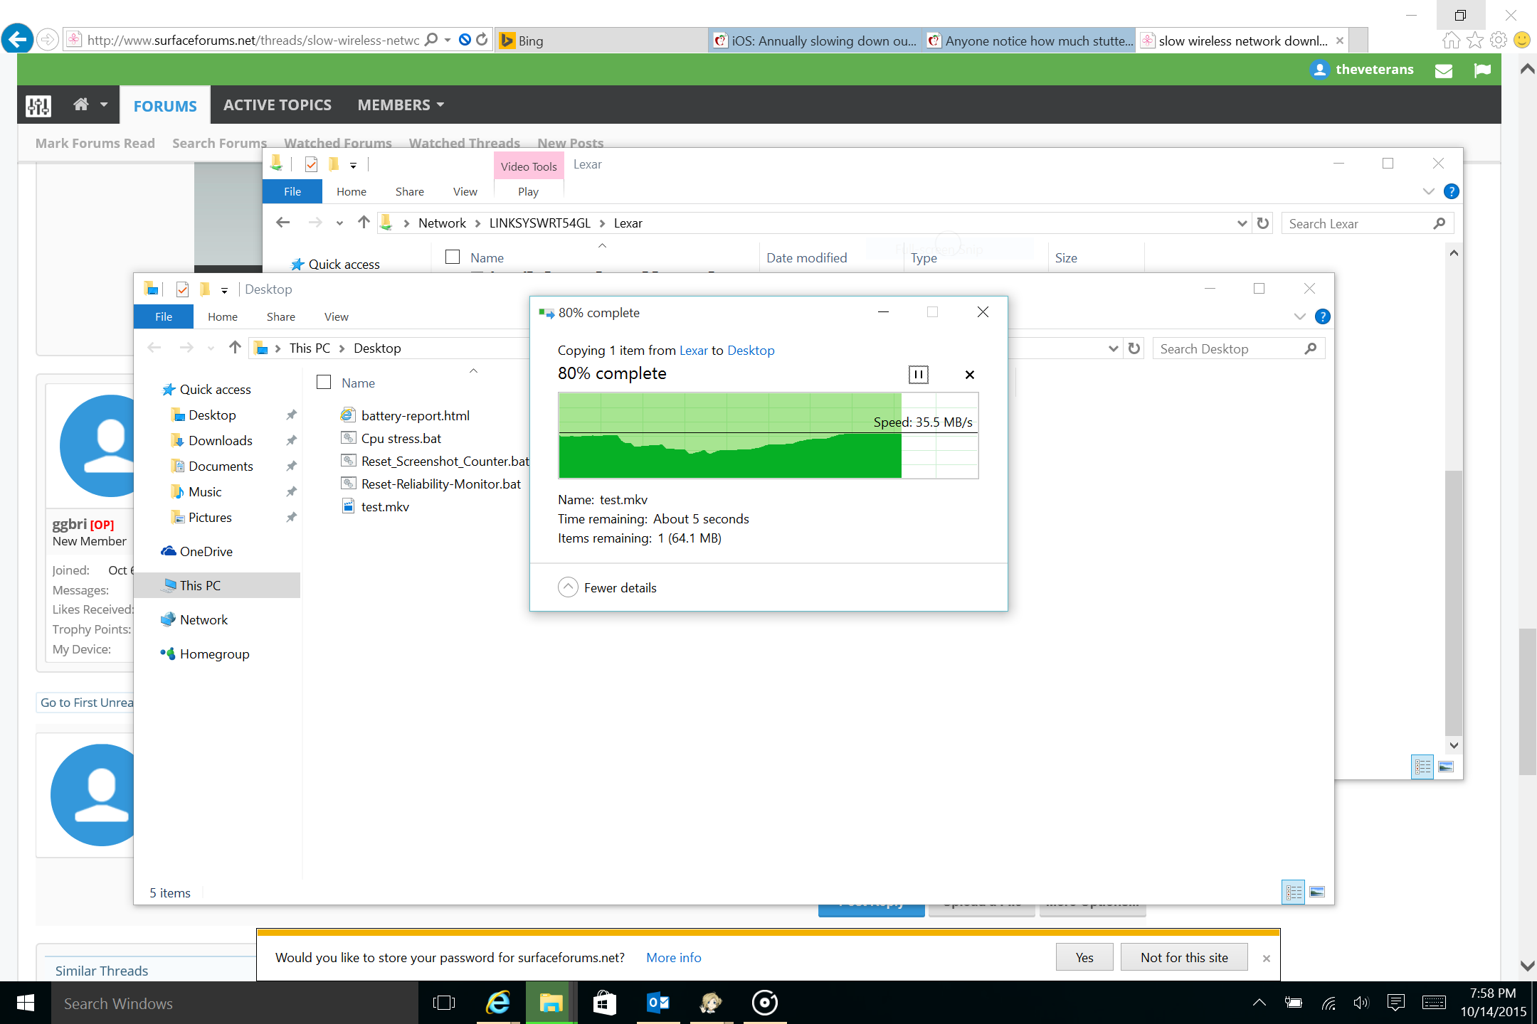Open File tab in Lexar window
The width and height of the screenshot is (1537, 1024).
tap(292, 191)
